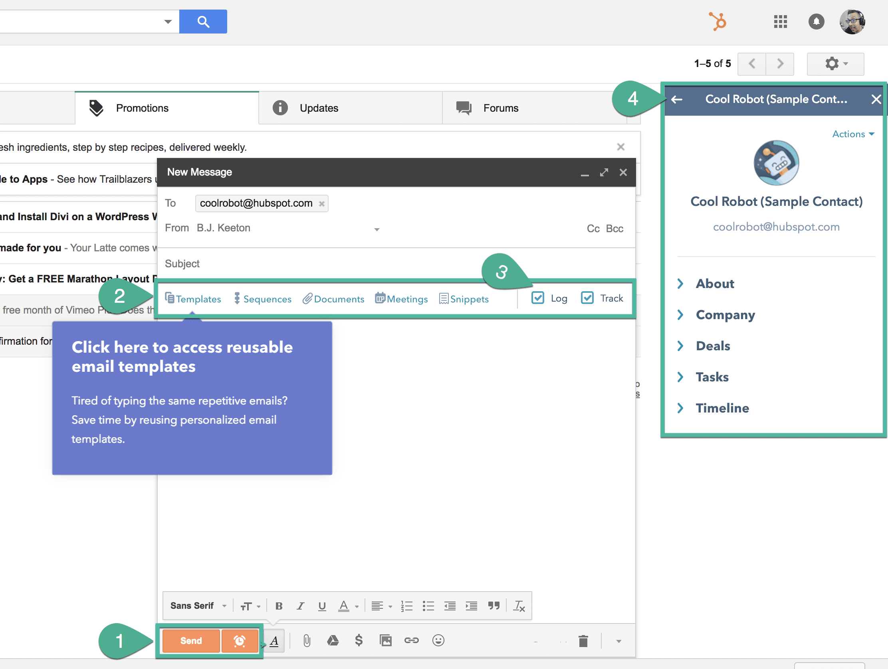
Task: Open the text size dropdown
Action: point(250,606)
